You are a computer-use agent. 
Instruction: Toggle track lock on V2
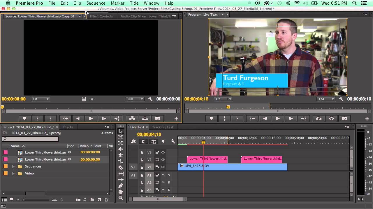coord(142,160)
